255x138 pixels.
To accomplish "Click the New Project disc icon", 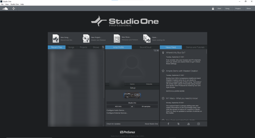I will [x=86, y=39].
